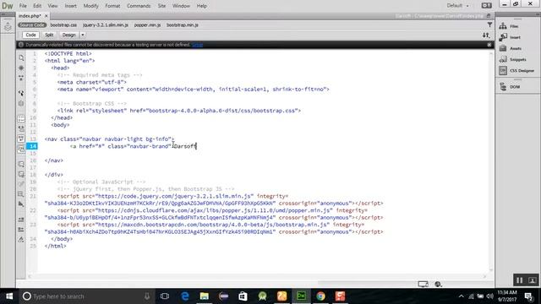
Task: Toggle Line Numbers in code toolbar
Action: pyautogui.click(x=21, y=118)
